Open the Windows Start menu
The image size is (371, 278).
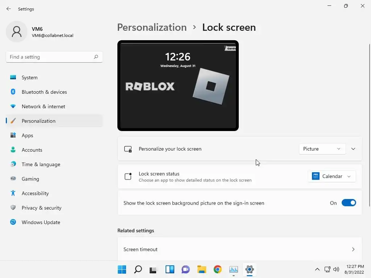click(x=122, y=269)
